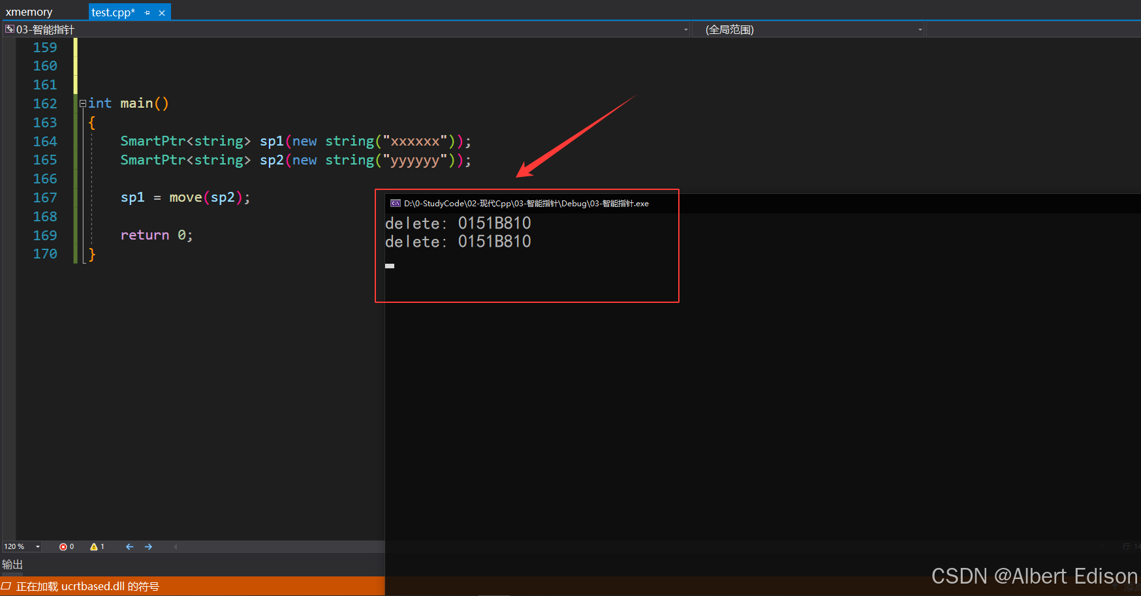
Task: Click the move call on line 167
Action: click(x=185, y=197)
